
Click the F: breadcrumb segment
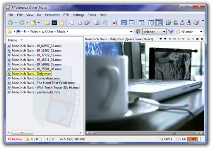[25, 32]
